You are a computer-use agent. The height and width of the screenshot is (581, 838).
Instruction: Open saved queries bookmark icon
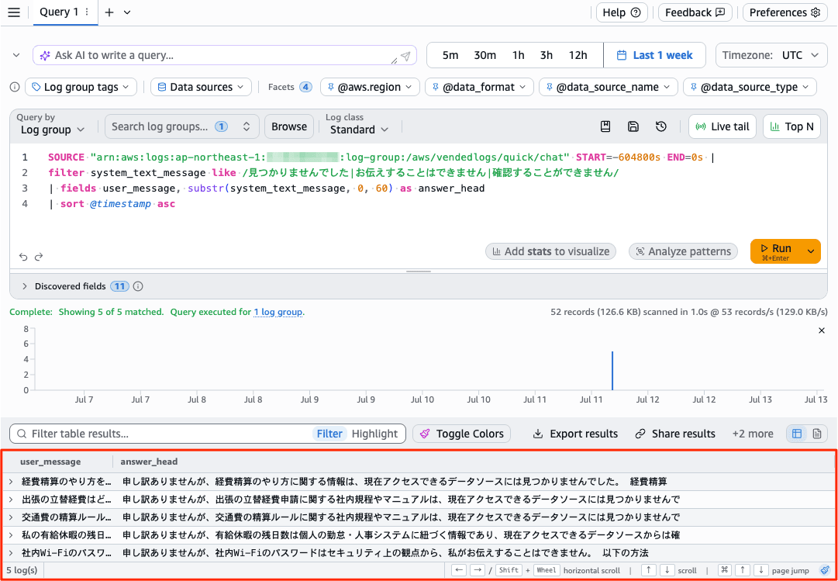(x=605, y=126)
